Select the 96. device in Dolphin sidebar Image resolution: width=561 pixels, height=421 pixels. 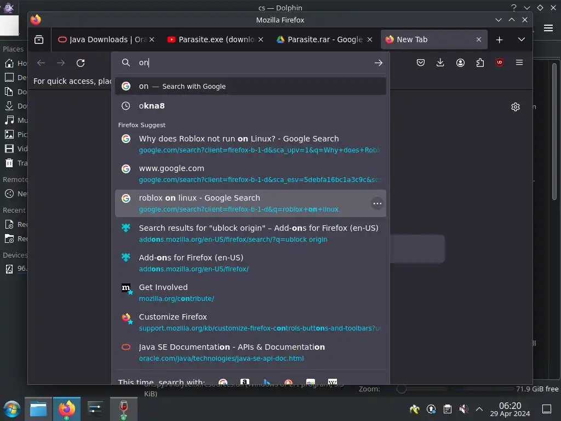pos(15,269)
